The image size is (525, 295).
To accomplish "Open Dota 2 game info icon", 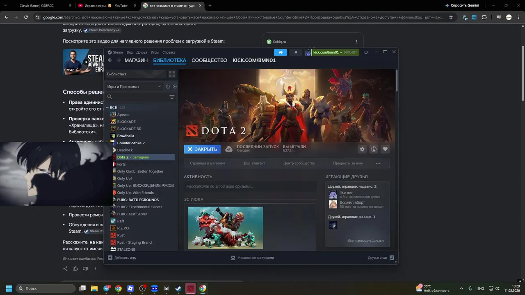I will point(374,149).
